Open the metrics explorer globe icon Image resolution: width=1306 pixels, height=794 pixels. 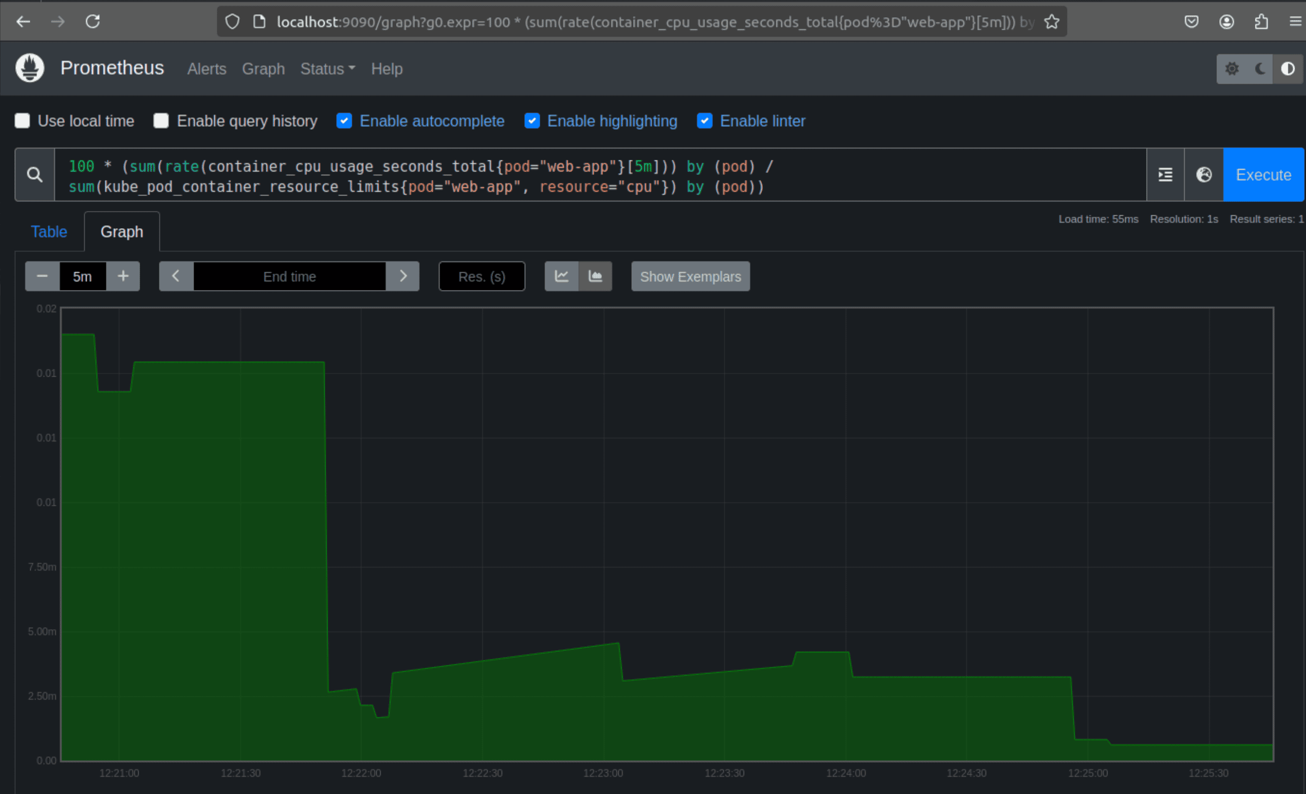(1204, 175)
